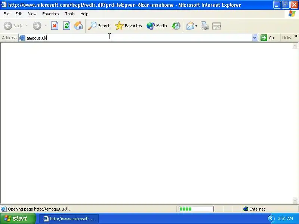Click the Mail envelope icon

point(190,26)
